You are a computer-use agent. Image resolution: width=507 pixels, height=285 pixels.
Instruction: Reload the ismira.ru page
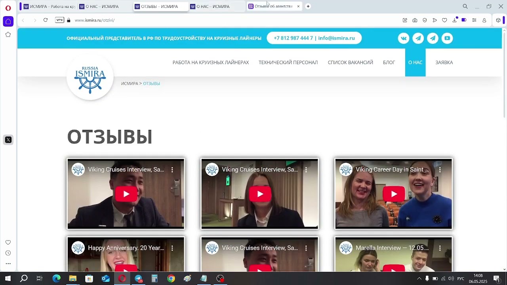[x=46, y=20]
